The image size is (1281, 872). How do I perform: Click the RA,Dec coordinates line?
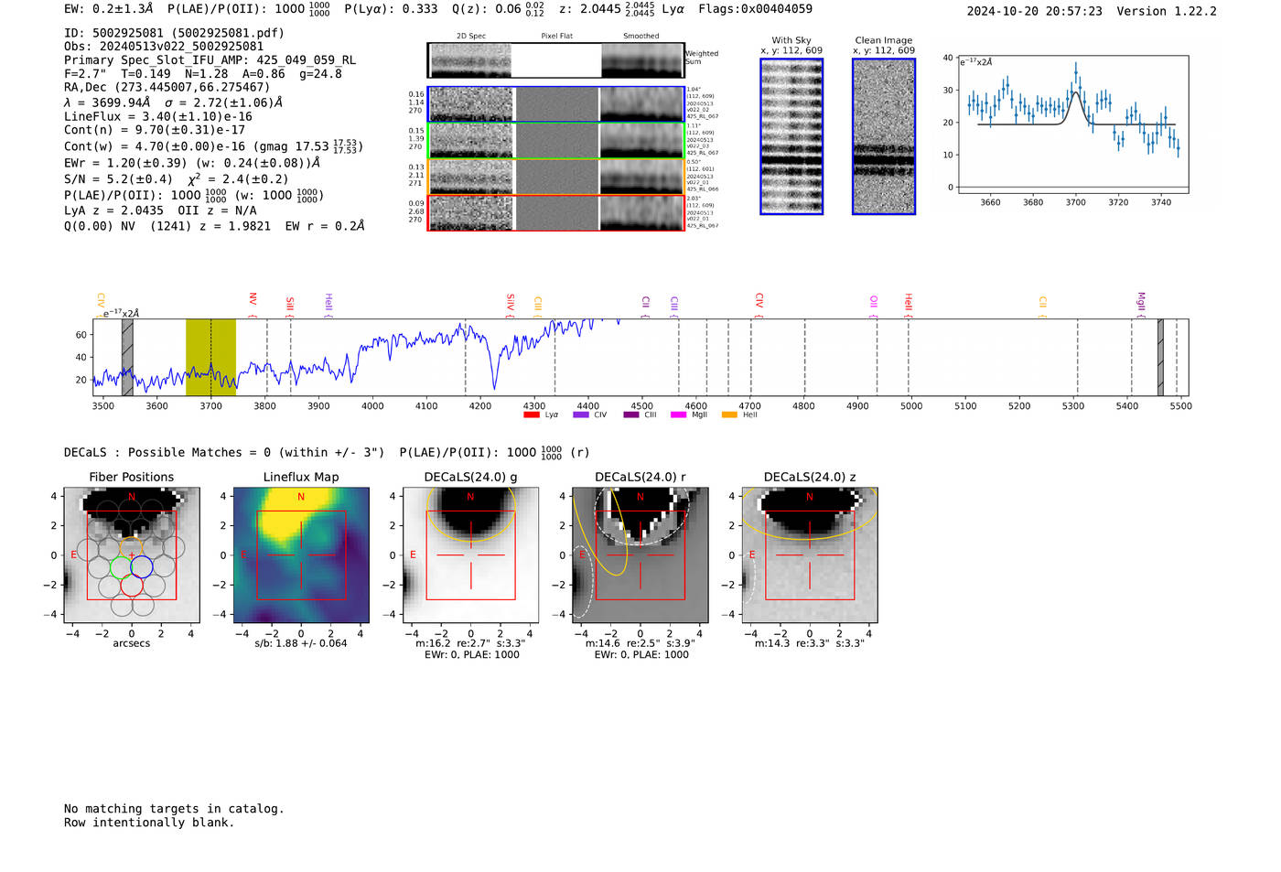pos(167,88)
